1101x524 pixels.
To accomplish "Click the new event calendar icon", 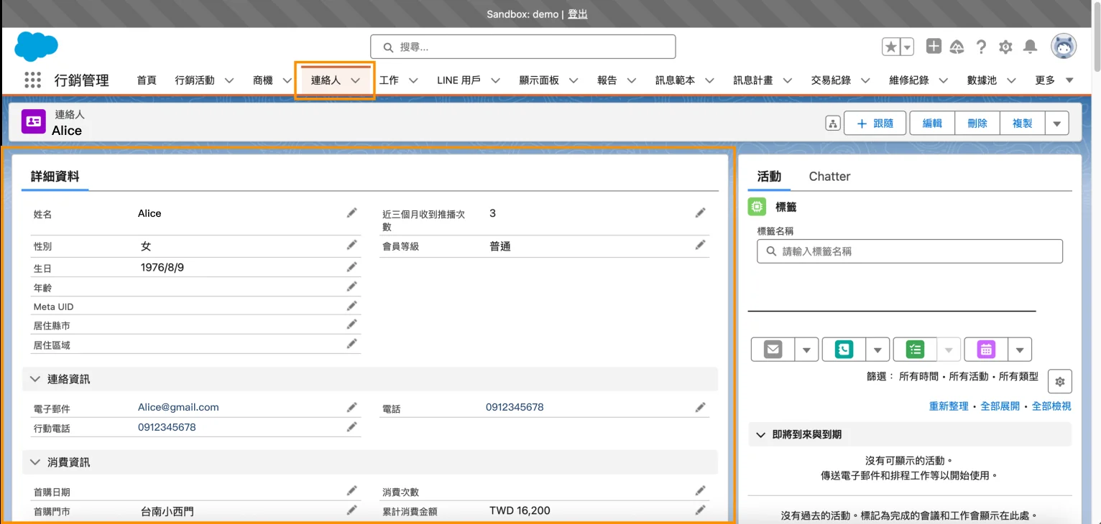I will (986, 350).
